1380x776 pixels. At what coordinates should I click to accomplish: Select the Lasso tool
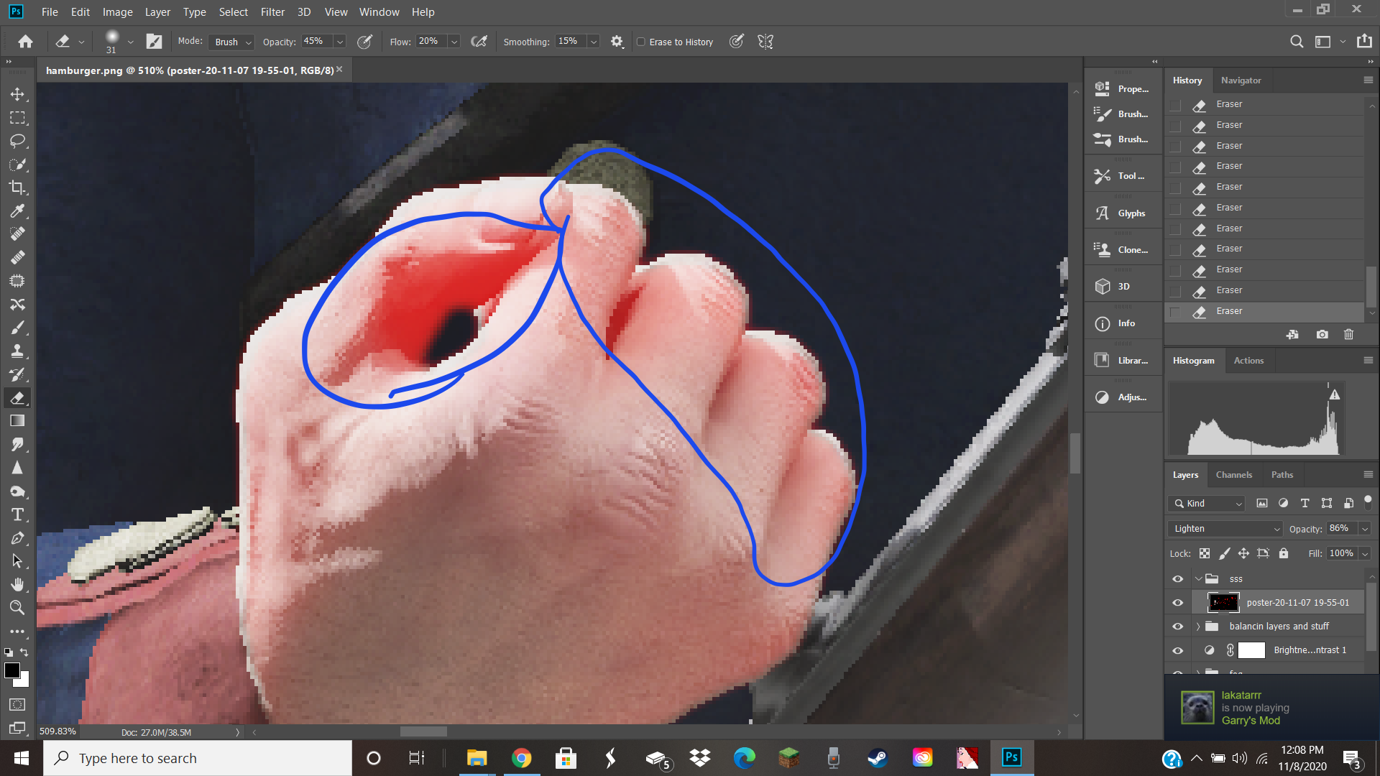click(17, 141)
